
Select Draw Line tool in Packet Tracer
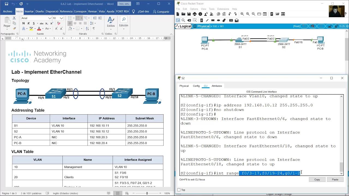[207, 20]
